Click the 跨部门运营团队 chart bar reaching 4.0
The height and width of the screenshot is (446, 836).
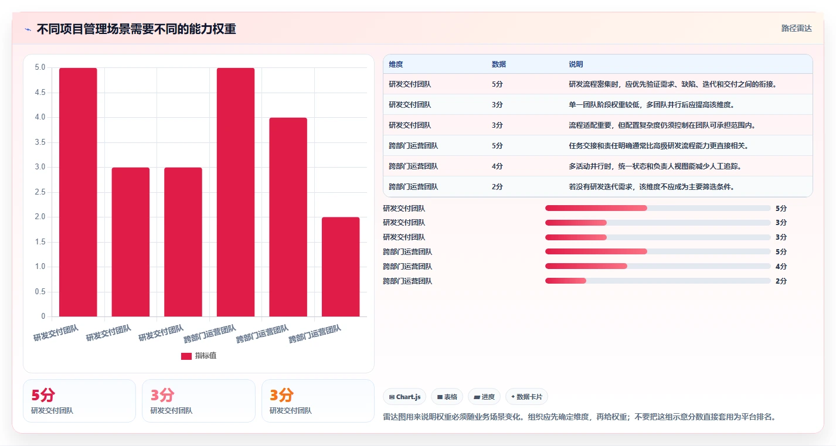(x=288, y=217)
